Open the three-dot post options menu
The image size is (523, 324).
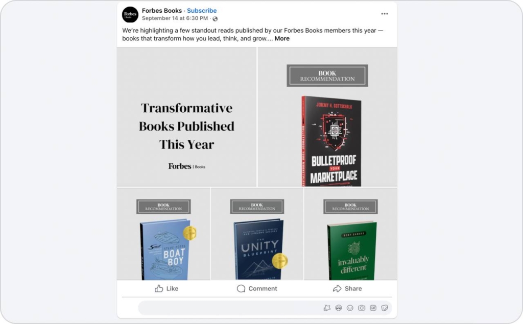point(385,14)
